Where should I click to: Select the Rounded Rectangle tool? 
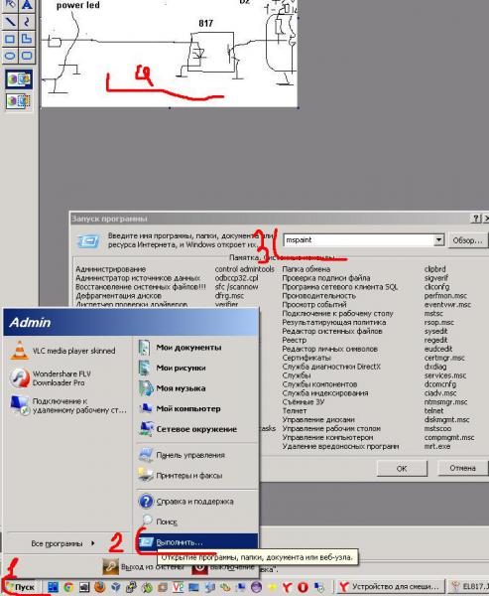27,56
